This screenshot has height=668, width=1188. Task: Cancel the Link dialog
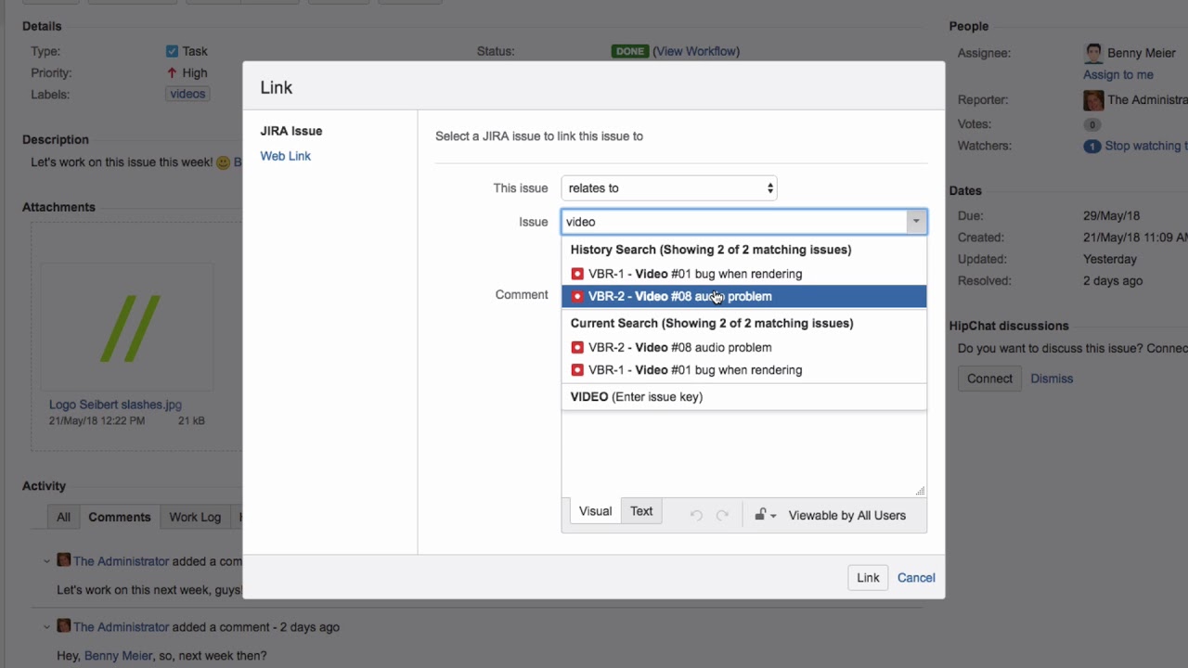pos(916,577)
